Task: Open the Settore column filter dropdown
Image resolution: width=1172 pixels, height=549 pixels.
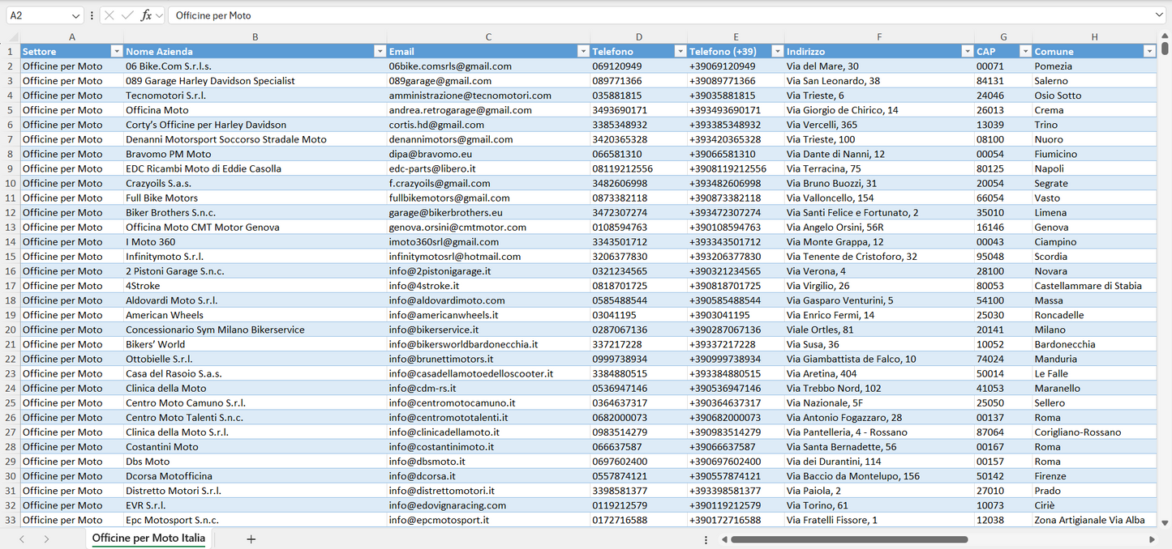Action: click(x=116, y=51)
